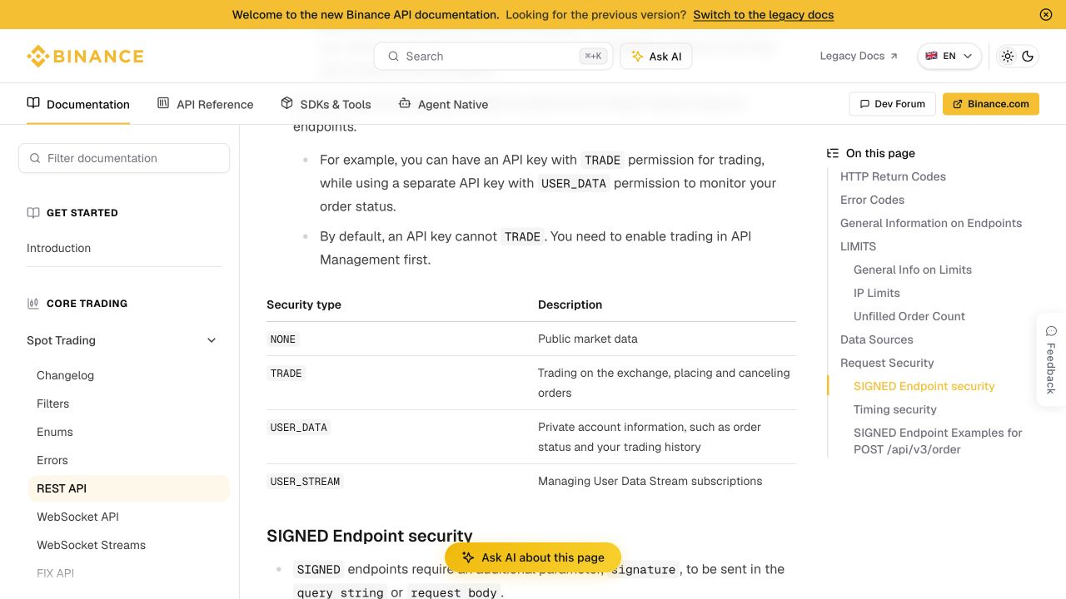This screenshot has width=1066, height=599.
Task: Close the welcome banner
Action: click(x=1046, y=14)
